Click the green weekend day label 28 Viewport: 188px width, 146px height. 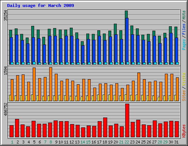pos(160,142)
